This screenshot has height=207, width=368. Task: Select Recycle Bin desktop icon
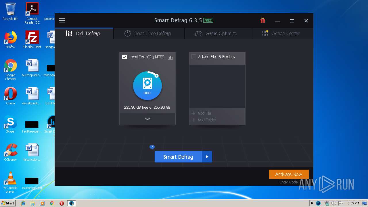[x=10, y=12]
